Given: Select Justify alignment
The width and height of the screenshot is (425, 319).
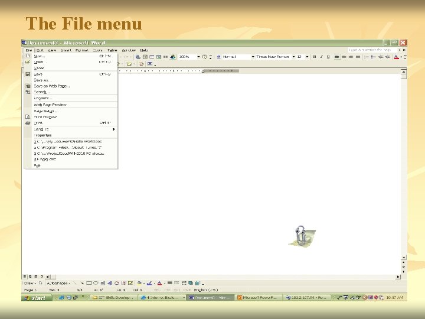Looking at the screenshot, I should [358, 57].
